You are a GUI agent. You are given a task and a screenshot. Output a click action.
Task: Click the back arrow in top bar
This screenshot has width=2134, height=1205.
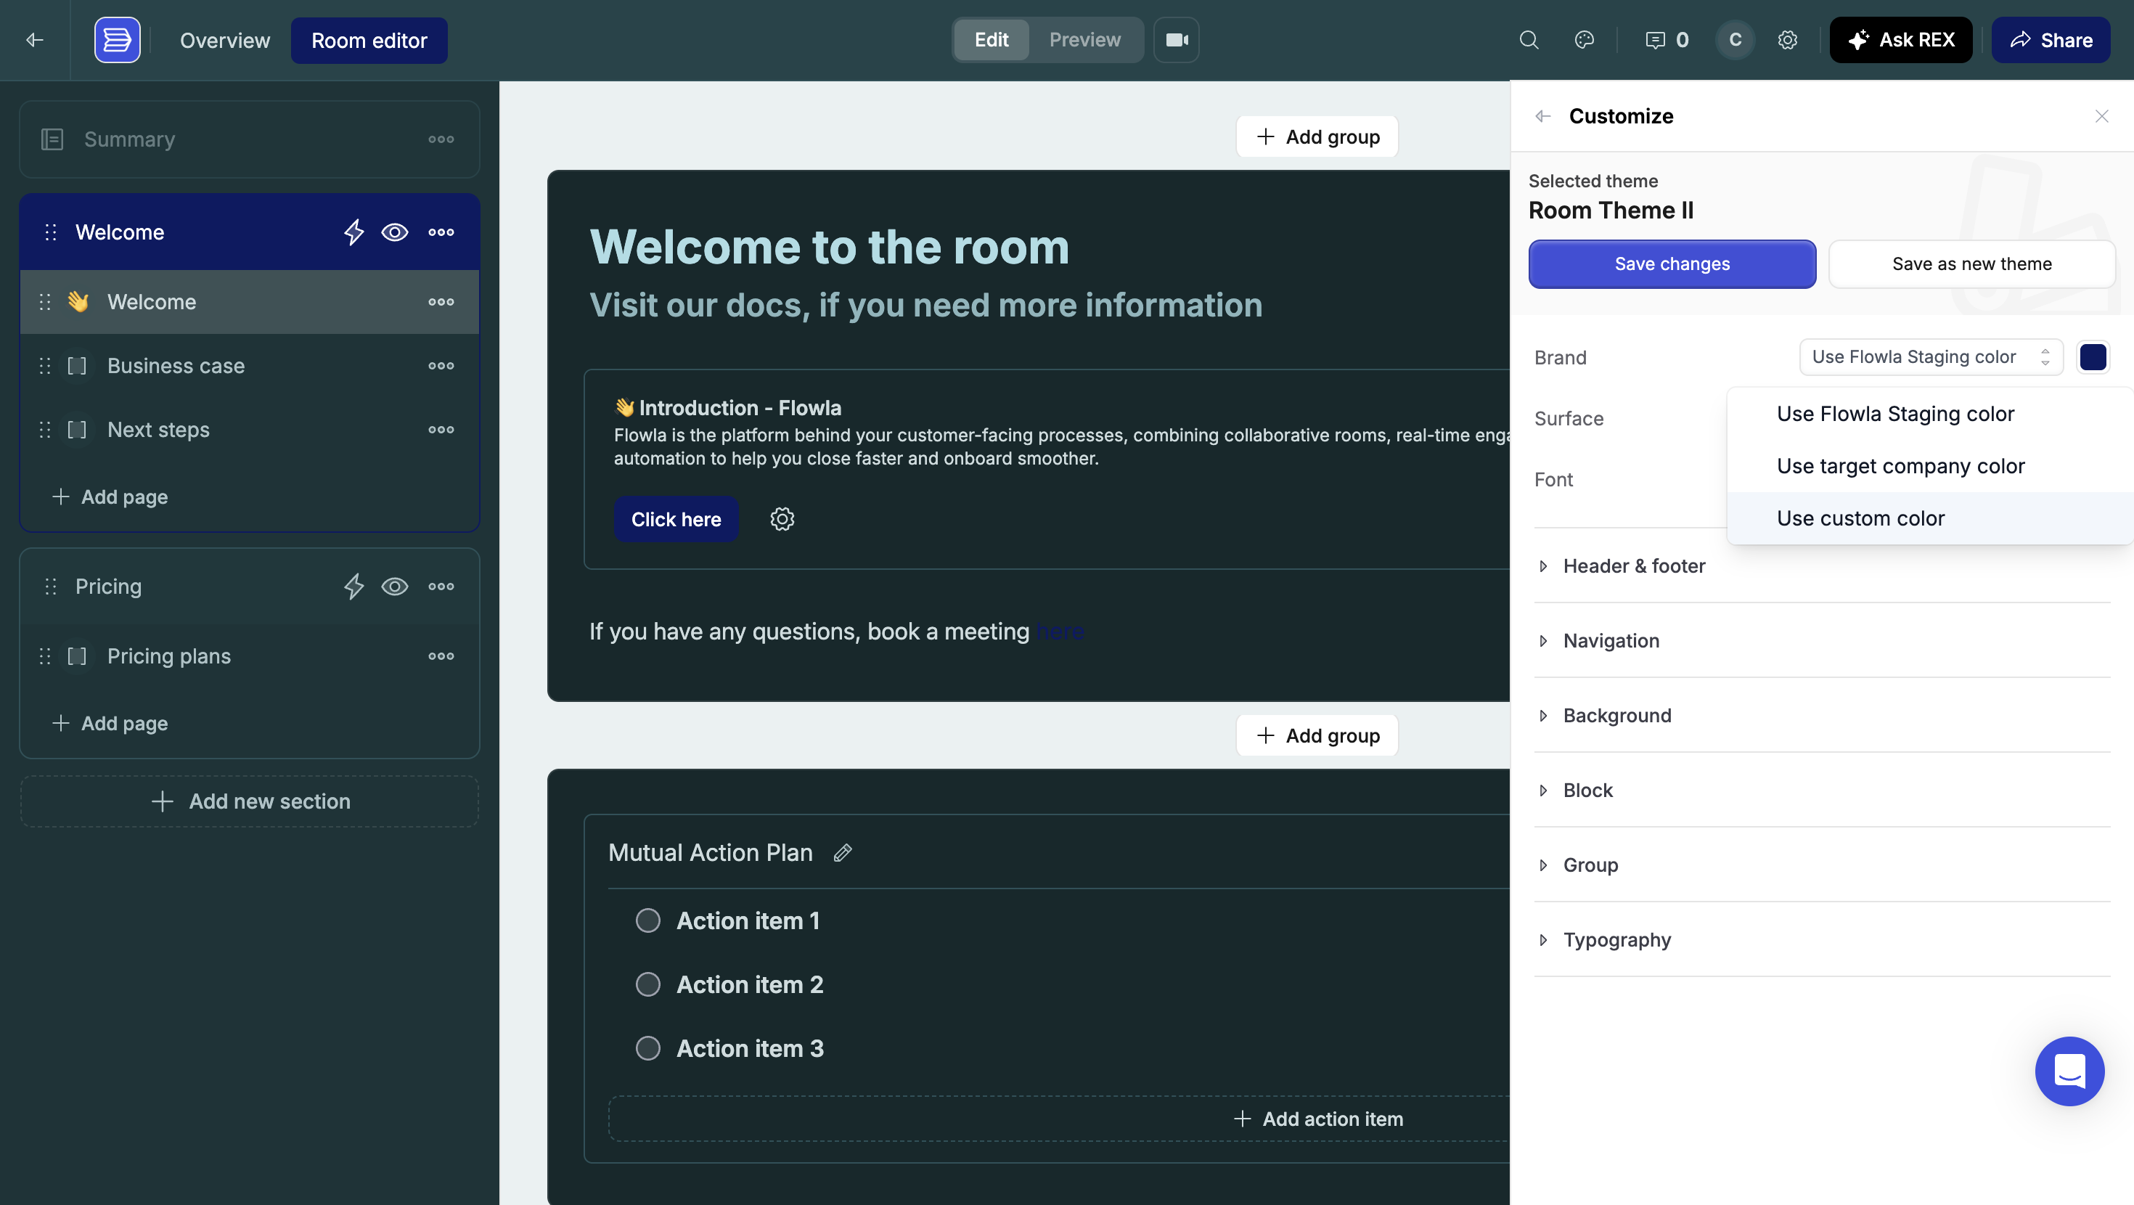[35, 40]
